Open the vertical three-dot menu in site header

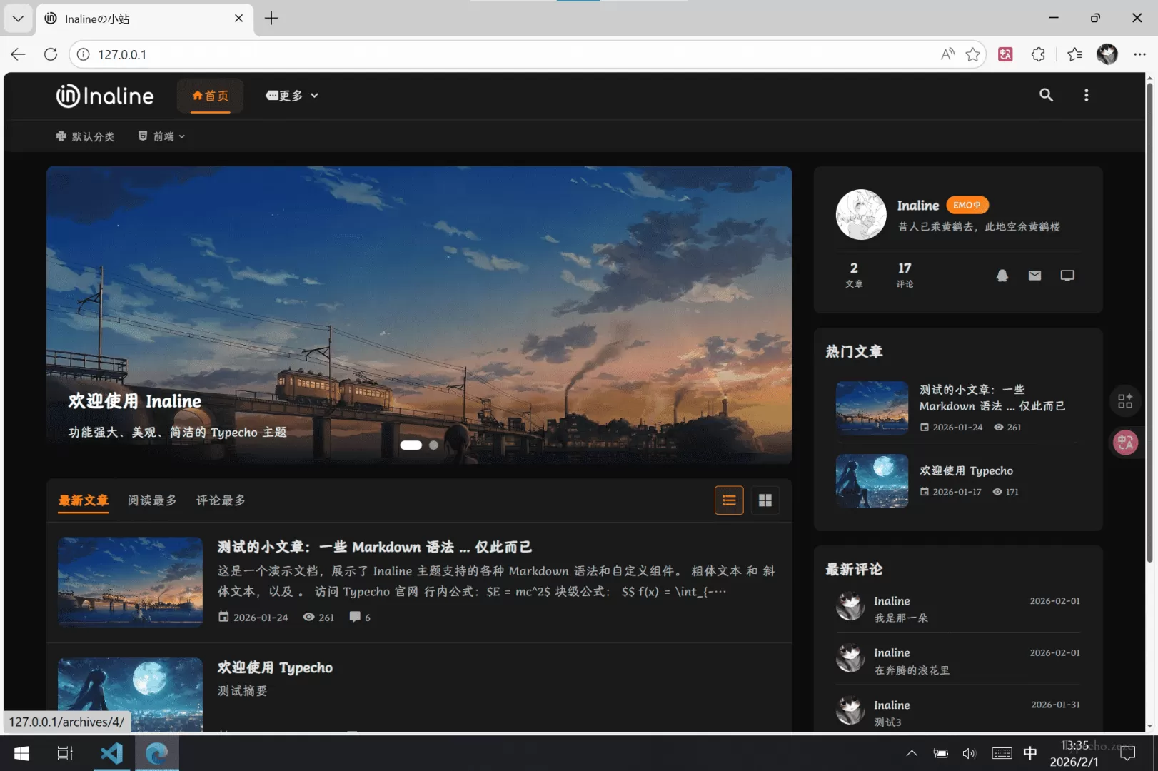[x=1086, y=95]
